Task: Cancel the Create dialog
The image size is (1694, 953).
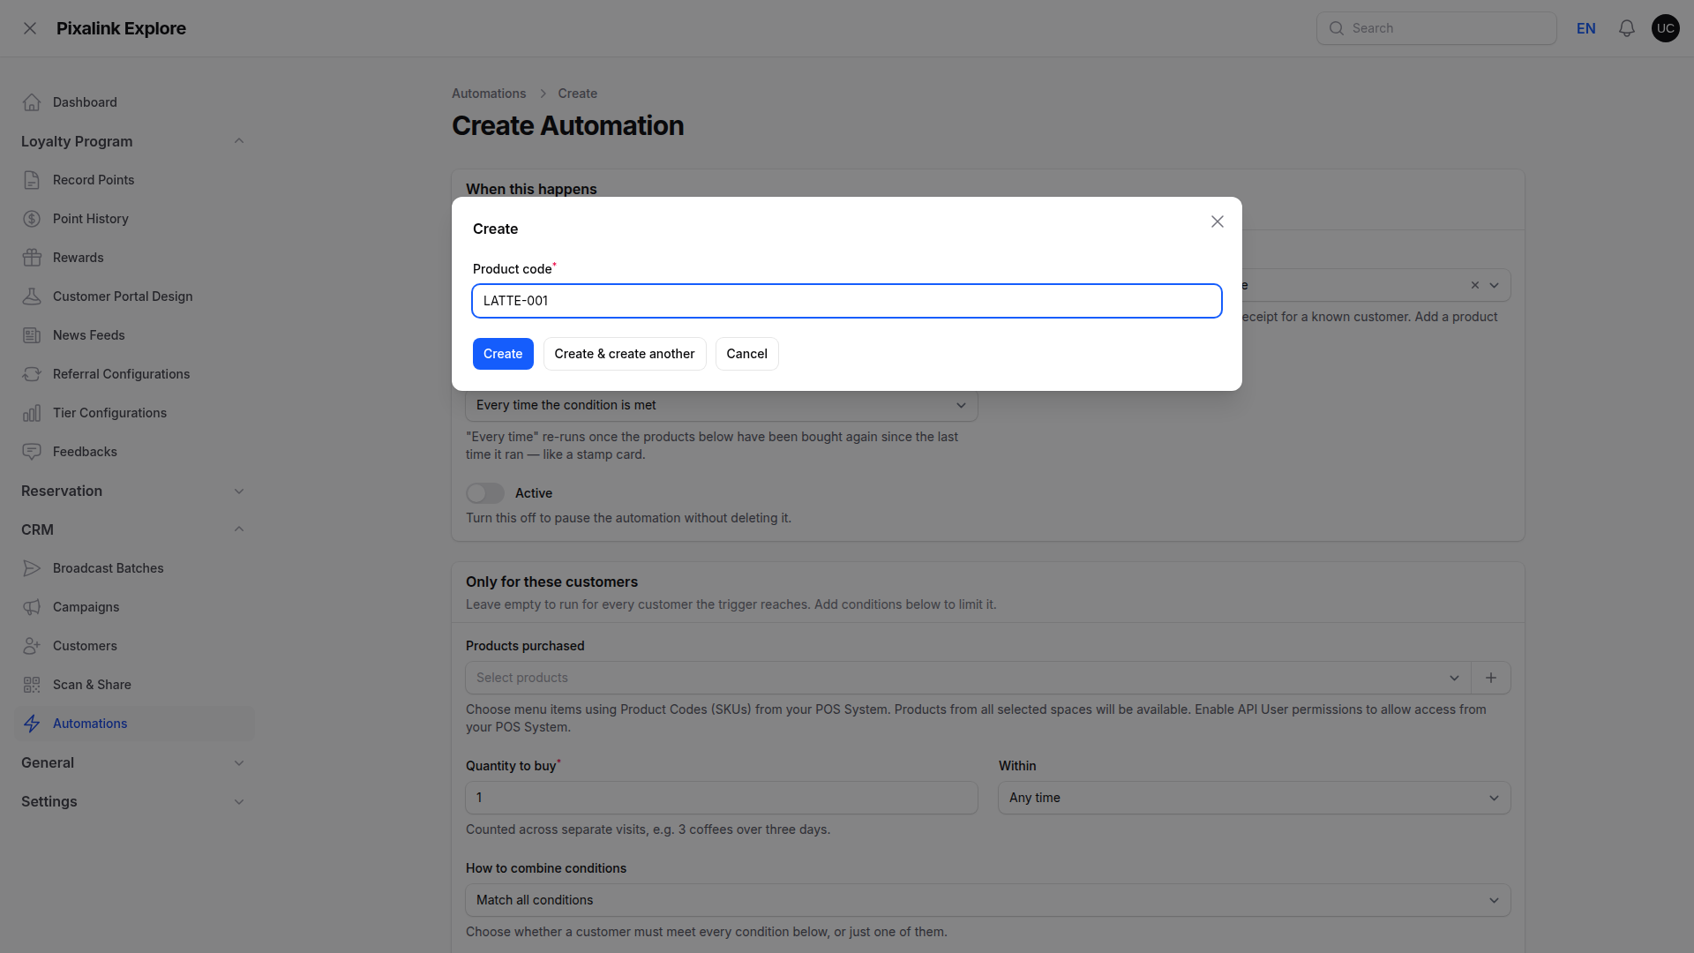Action: (747, 354)
